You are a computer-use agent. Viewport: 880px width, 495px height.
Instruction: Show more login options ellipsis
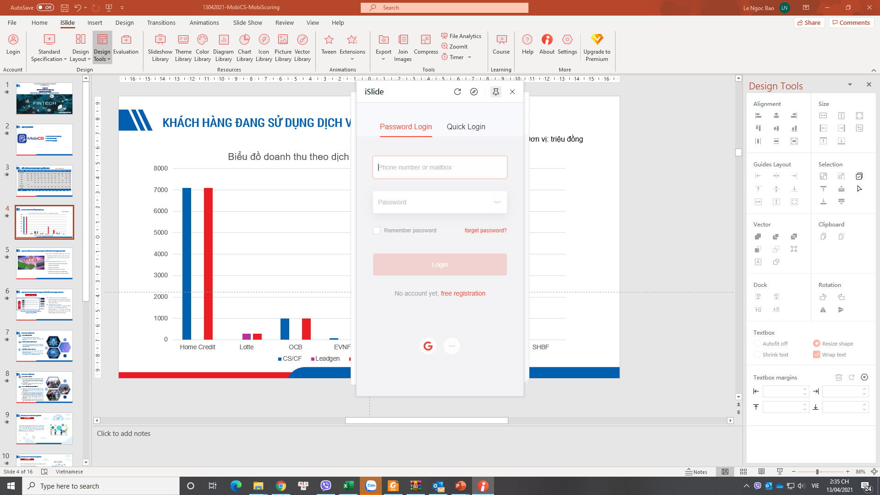point(452,346)
